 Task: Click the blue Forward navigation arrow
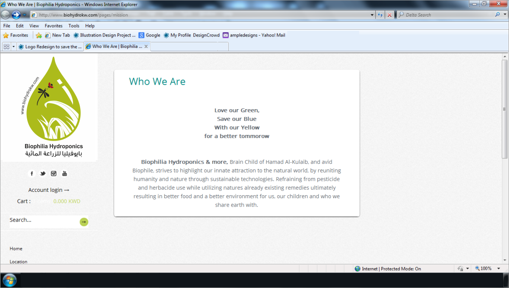coord(16,15)
